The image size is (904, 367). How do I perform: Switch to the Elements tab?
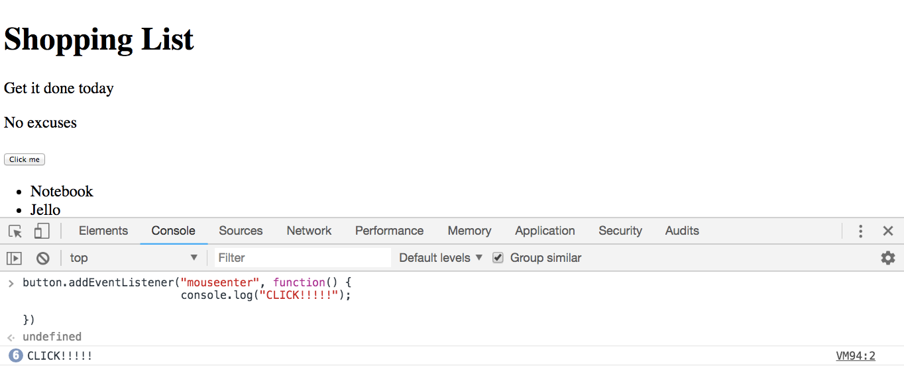click(103, 231)
